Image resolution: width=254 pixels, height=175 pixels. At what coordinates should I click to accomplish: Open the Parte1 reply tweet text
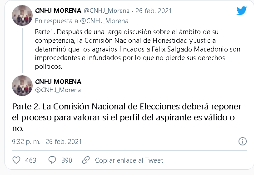point(138,49)
